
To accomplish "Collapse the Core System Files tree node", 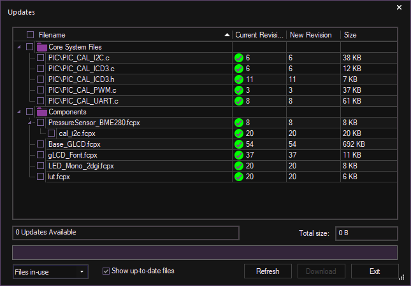I will [18, 47].
